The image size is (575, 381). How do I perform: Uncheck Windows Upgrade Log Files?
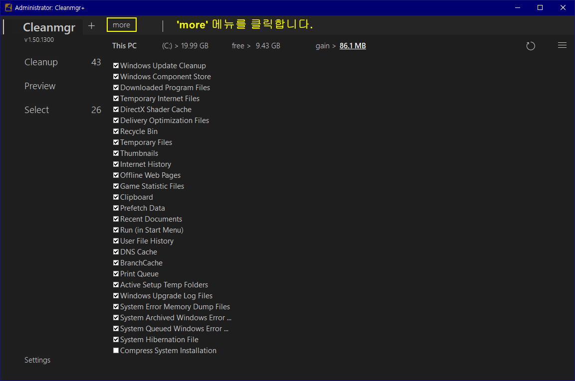(x=116, y=296)
